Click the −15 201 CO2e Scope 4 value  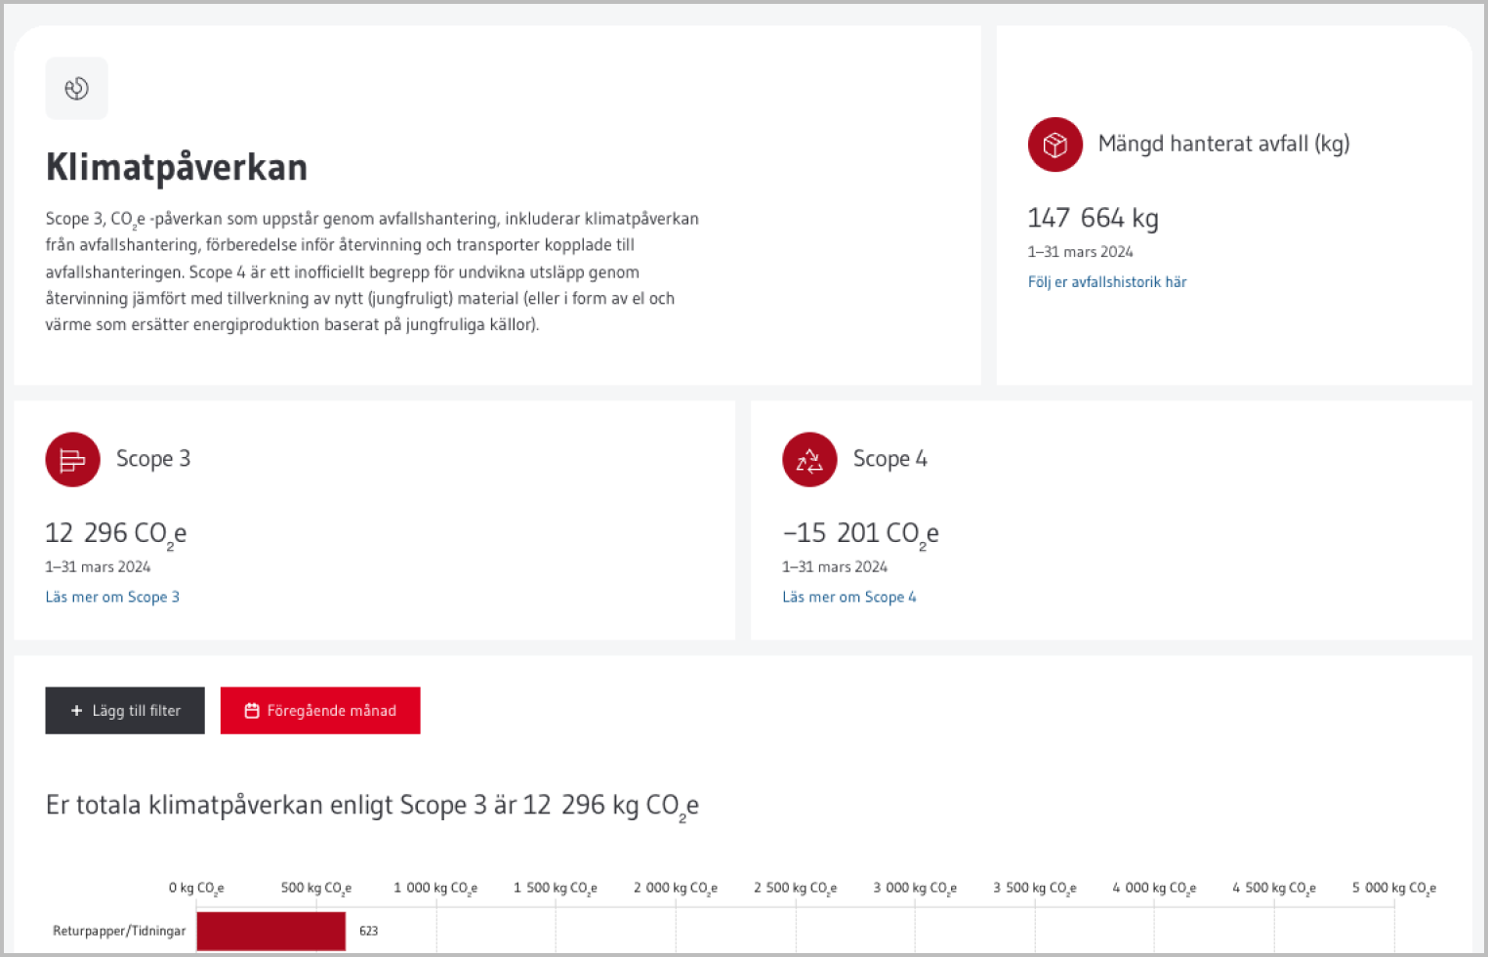click(x=860, y=533)
